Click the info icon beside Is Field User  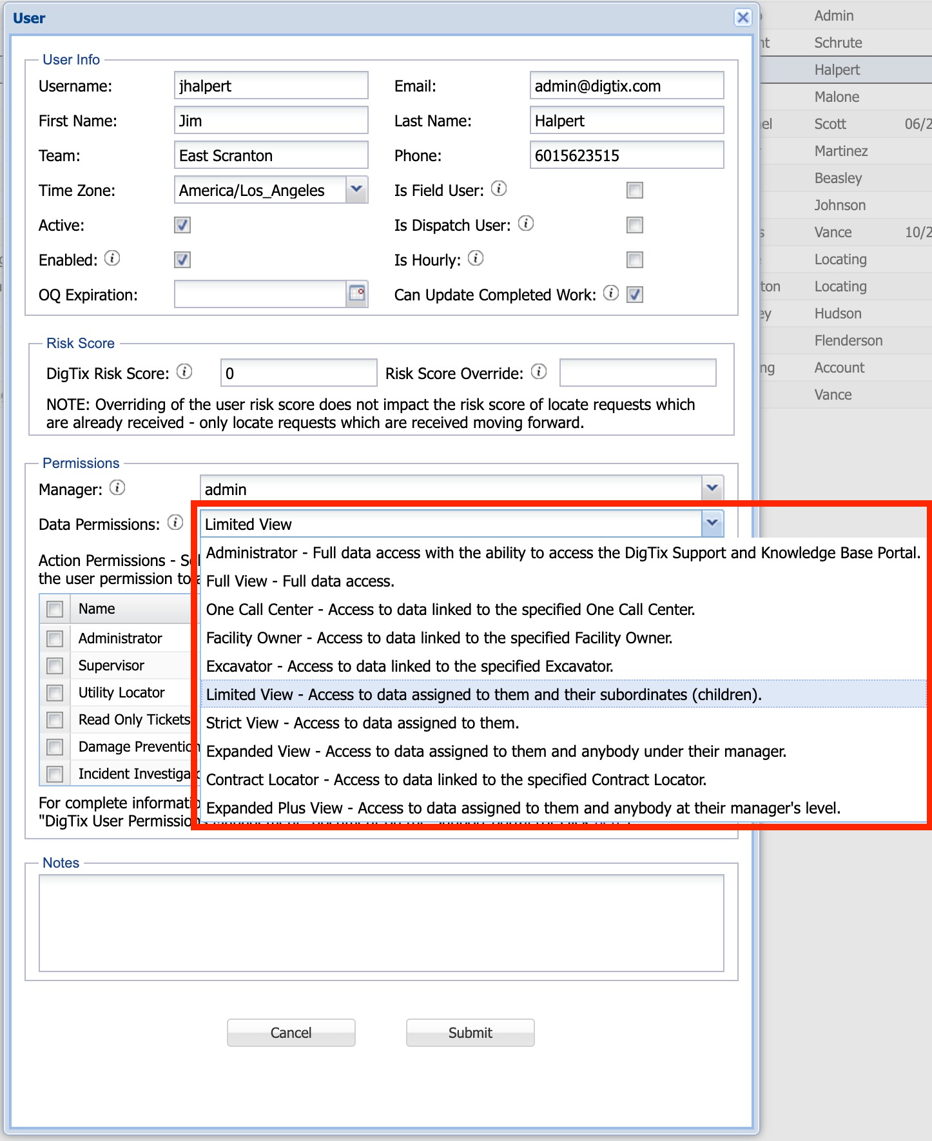tap(499, 188)
